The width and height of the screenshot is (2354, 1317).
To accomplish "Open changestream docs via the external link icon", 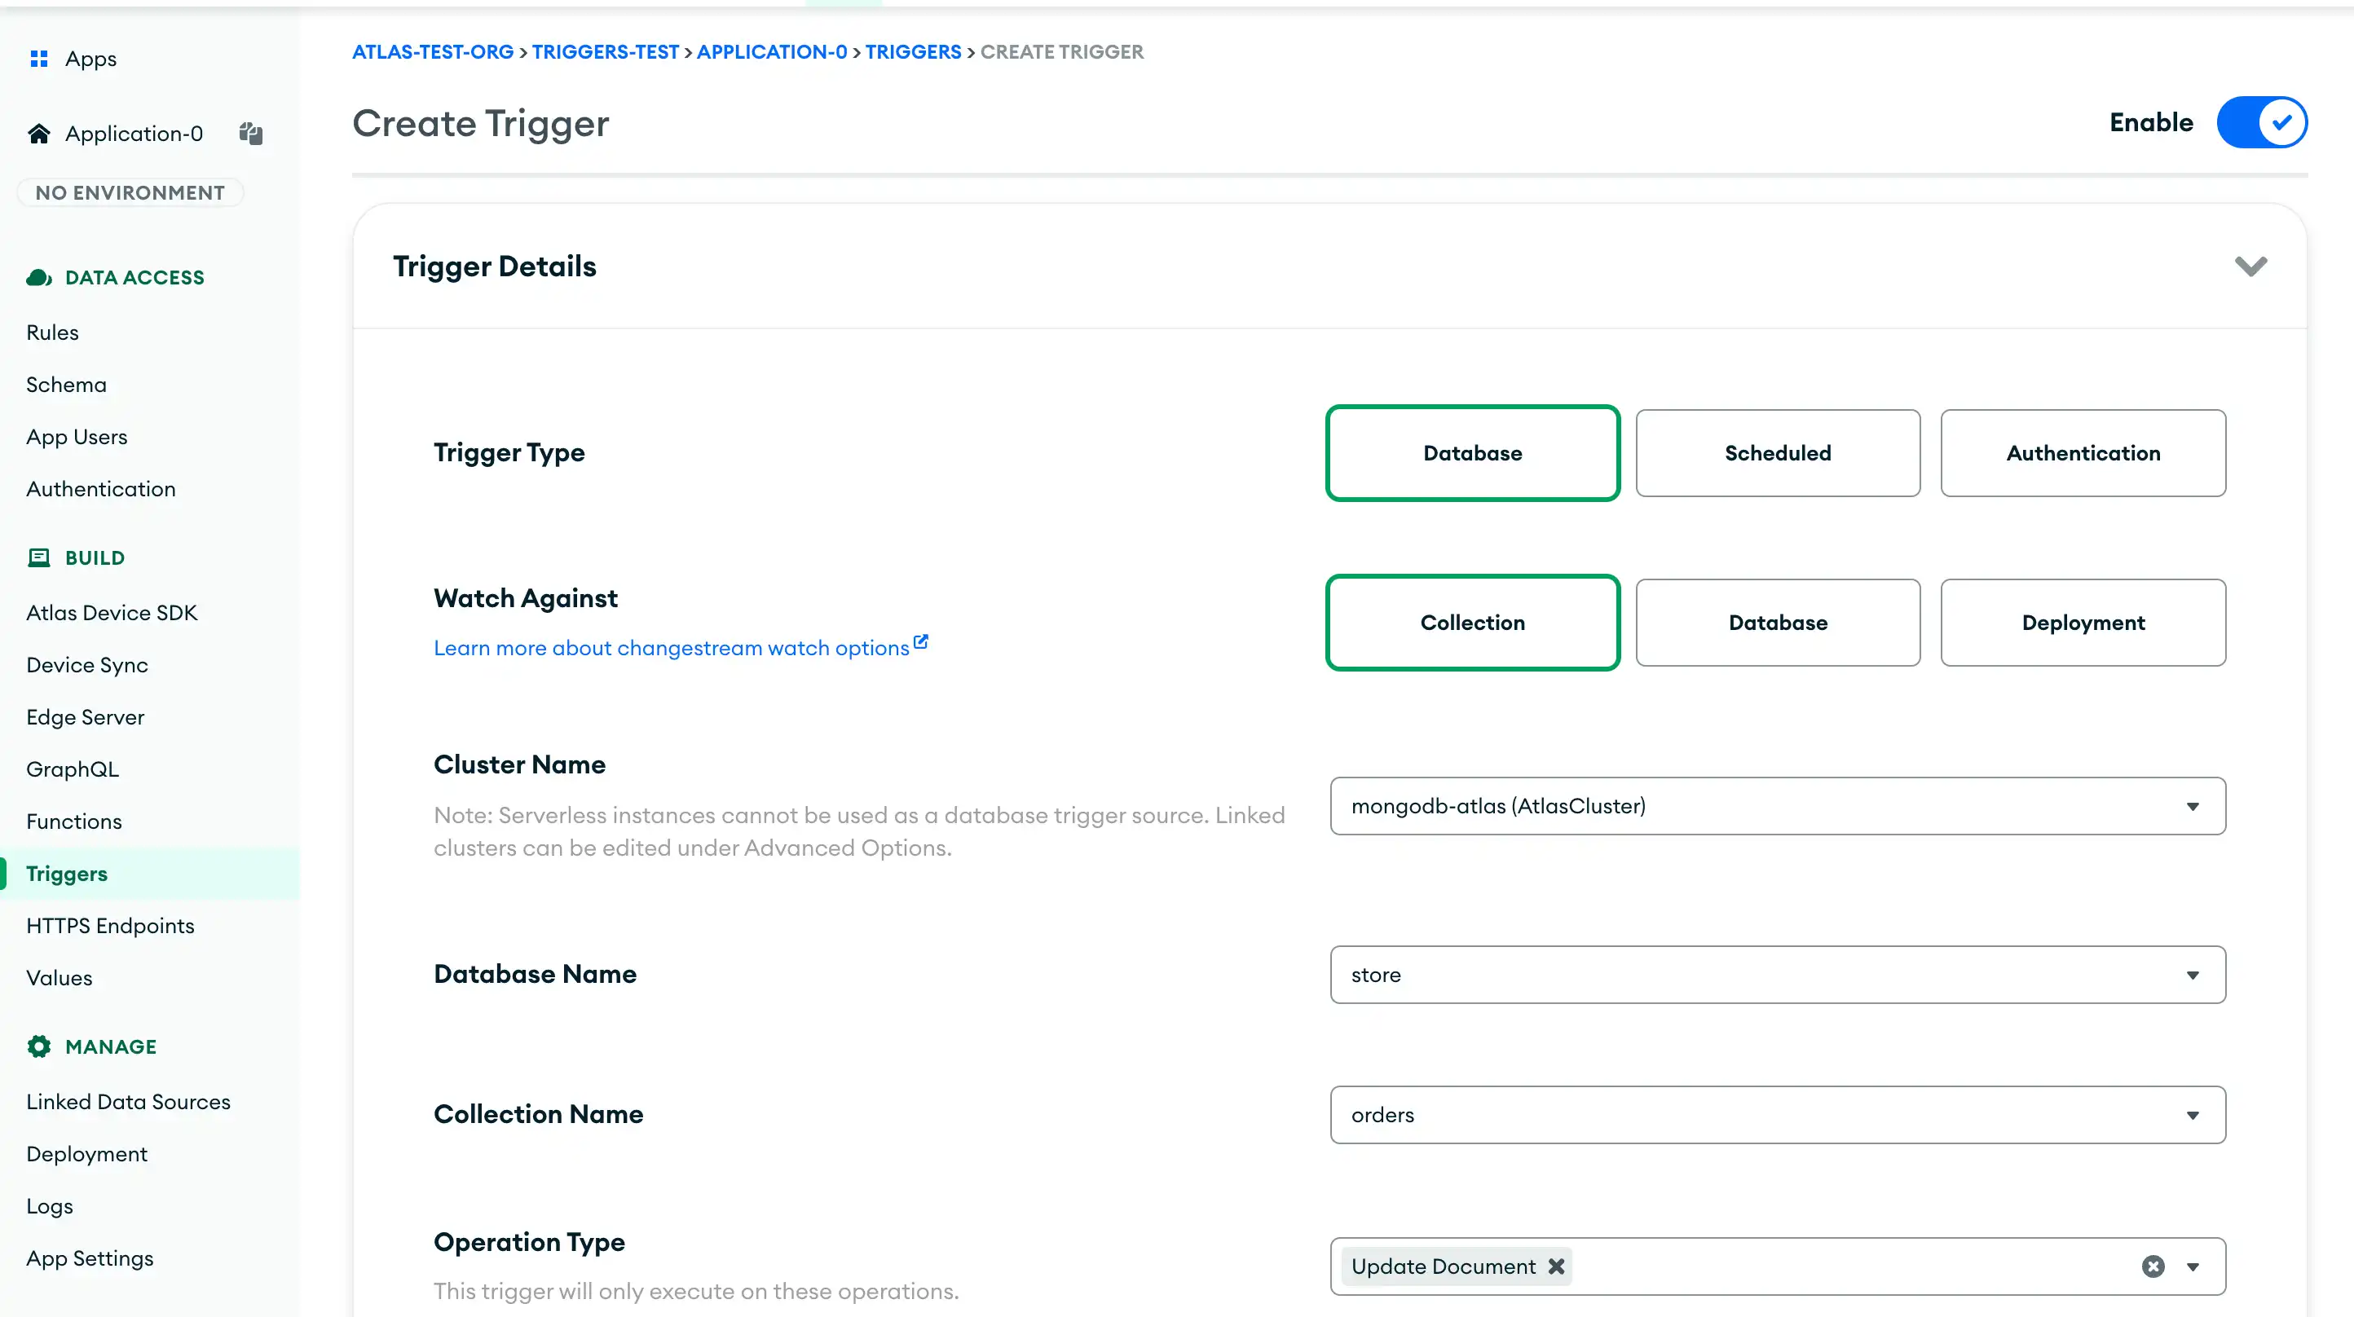I will pos(919,641).
